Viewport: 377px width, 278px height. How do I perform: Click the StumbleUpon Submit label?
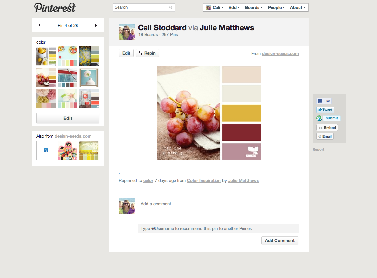331,118
